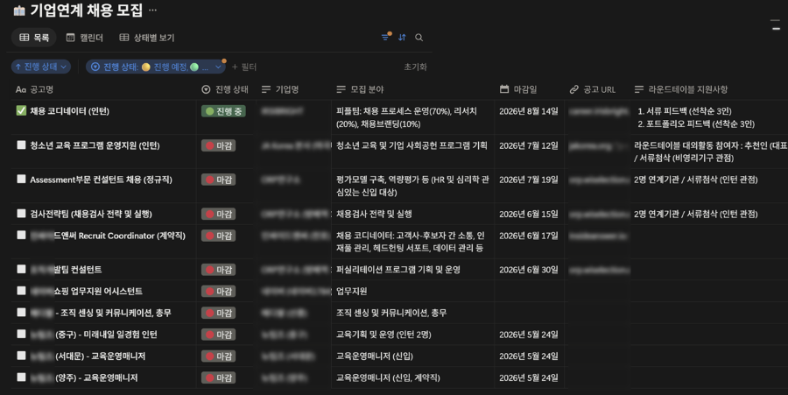Open the blurred URL in 청소년 교육 row
This screenshot has height=395, width=788.
(x=598, y=145)
